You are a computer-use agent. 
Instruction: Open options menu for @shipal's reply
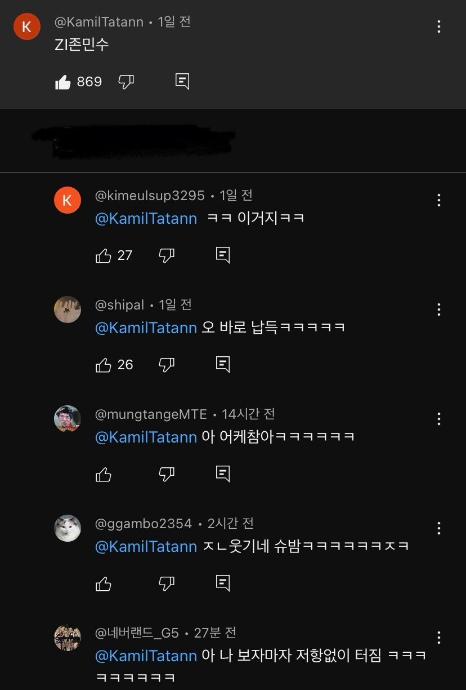(438, 309)
